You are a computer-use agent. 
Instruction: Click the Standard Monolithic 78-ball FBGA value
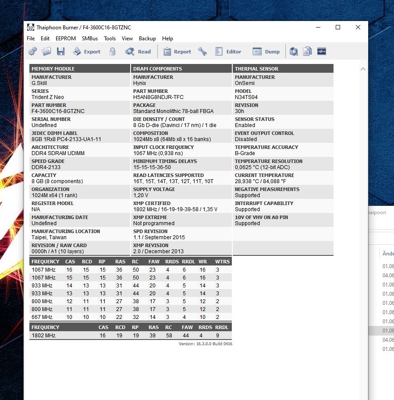(173, 111)
